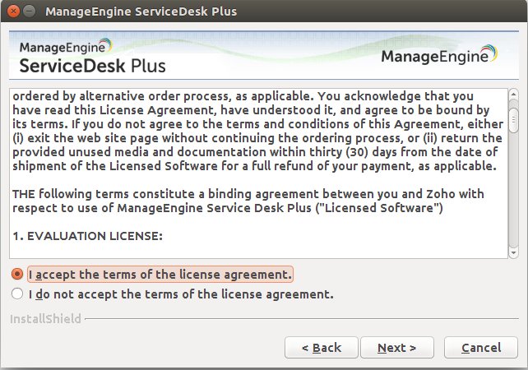This screenshot has width=528, height=370.
Task: Click the "THE following terms" paragraph
Action: (247, 200)
